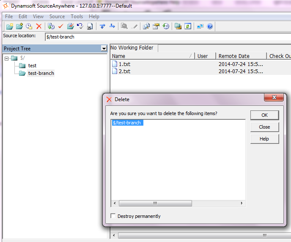Screen dimensions: 291x242
Task: Click the green refresh toolbar icon
Action: pos(187,26)
